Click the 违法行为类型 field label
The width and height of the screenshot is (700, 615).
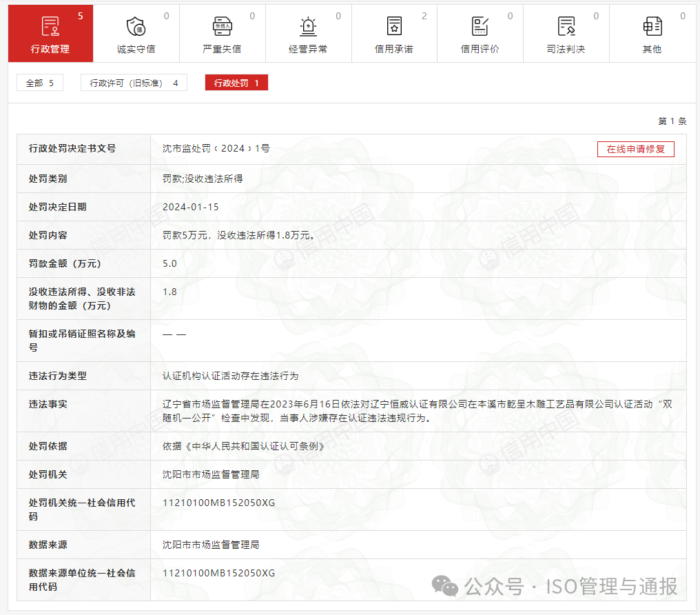pyautogui.click(x=58, y=376)
